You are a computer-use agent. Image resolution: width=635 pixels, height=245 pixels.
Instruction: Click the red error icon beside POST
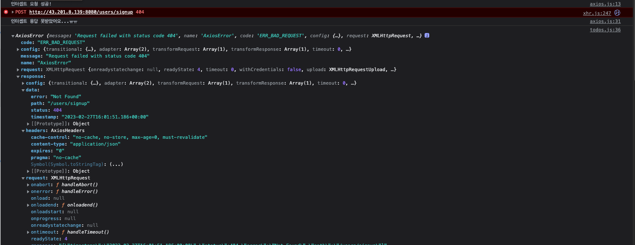pyautogui.click(x=6, y=12)
